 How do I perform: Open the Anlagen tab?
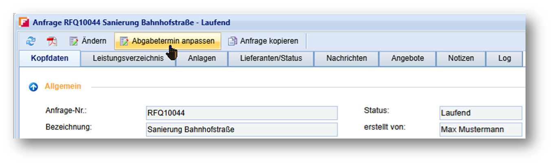coord(202,58)
